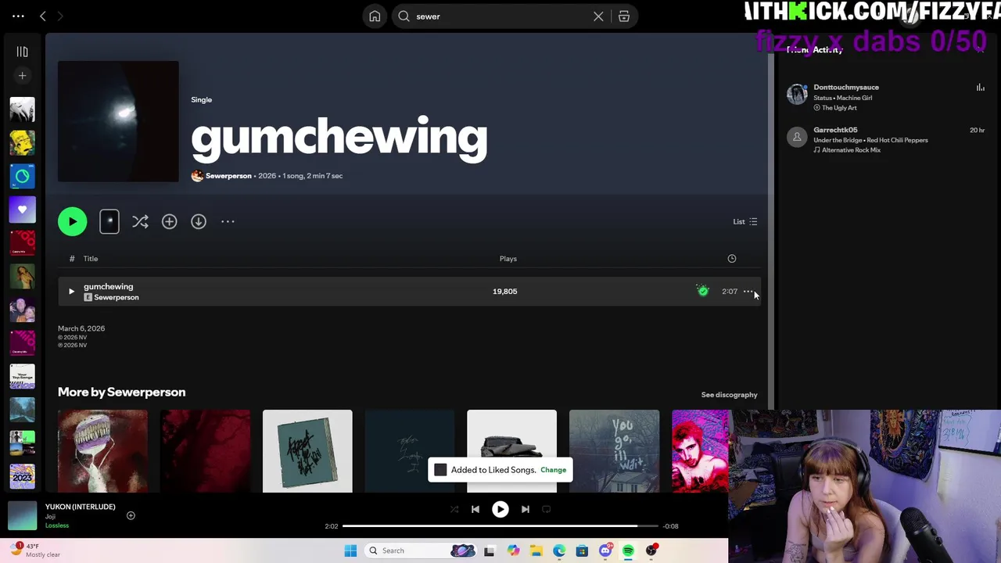Open the weather widget showing 43°F
The width and height of the screenshot is (1001, 563).
tap(35, 550)
